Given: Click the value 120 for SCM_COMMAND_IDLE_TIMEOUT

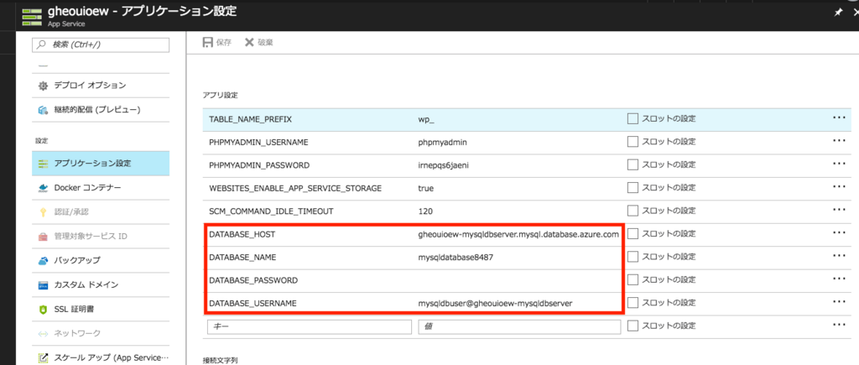Looking at the screenshot, I should (424, 211).
